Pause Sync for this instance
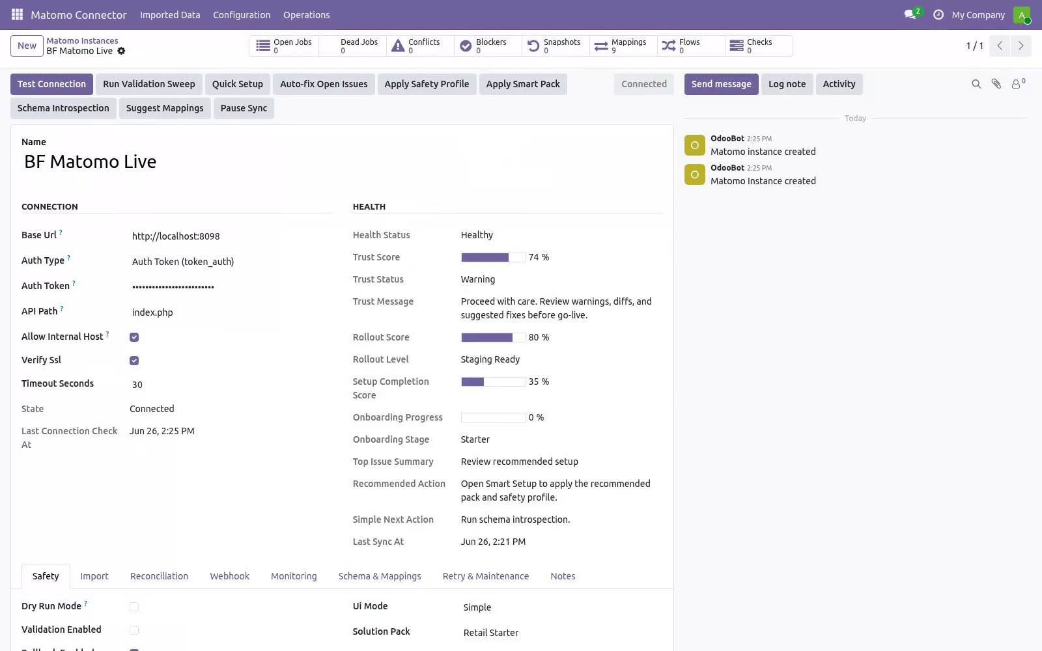 pos(244,108)
